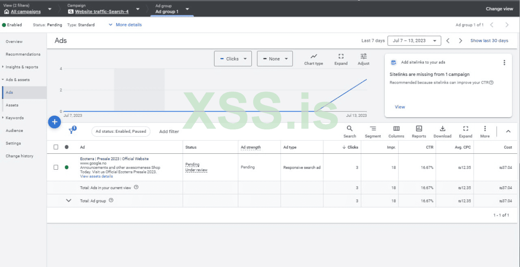Open the Columns selector
This screenshot has height=267, width=520.
(396, 131)
